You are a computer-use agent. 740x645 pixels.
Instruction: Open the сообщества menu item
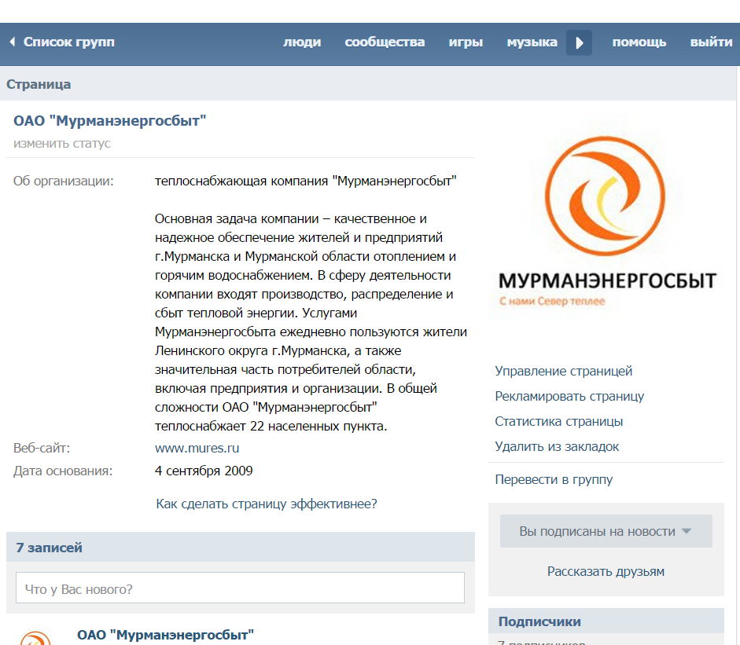(x=385, y=42)
